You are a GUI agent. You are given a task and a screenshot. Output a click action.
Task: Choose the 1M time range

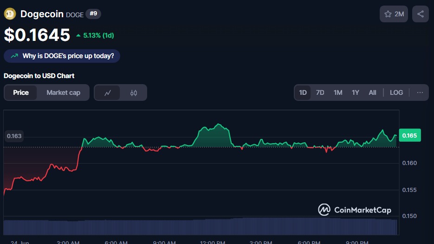point(337,92)
